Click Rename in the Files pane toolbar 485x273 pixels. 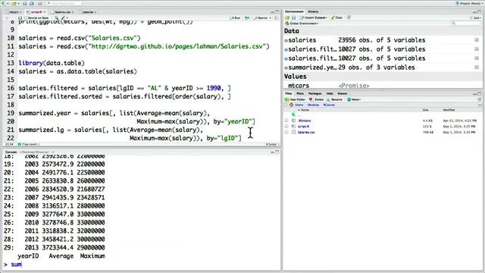(x=334, y=99)
